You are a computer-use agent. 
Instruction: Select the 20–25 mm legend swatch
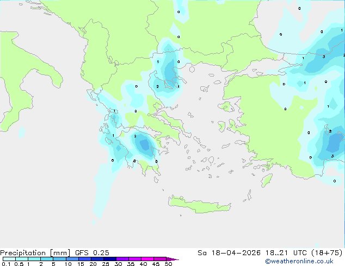tap(97, 259)
